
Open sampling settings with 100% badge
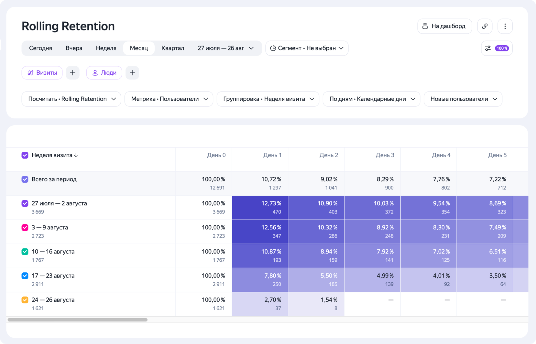click(x=497, y=48)
